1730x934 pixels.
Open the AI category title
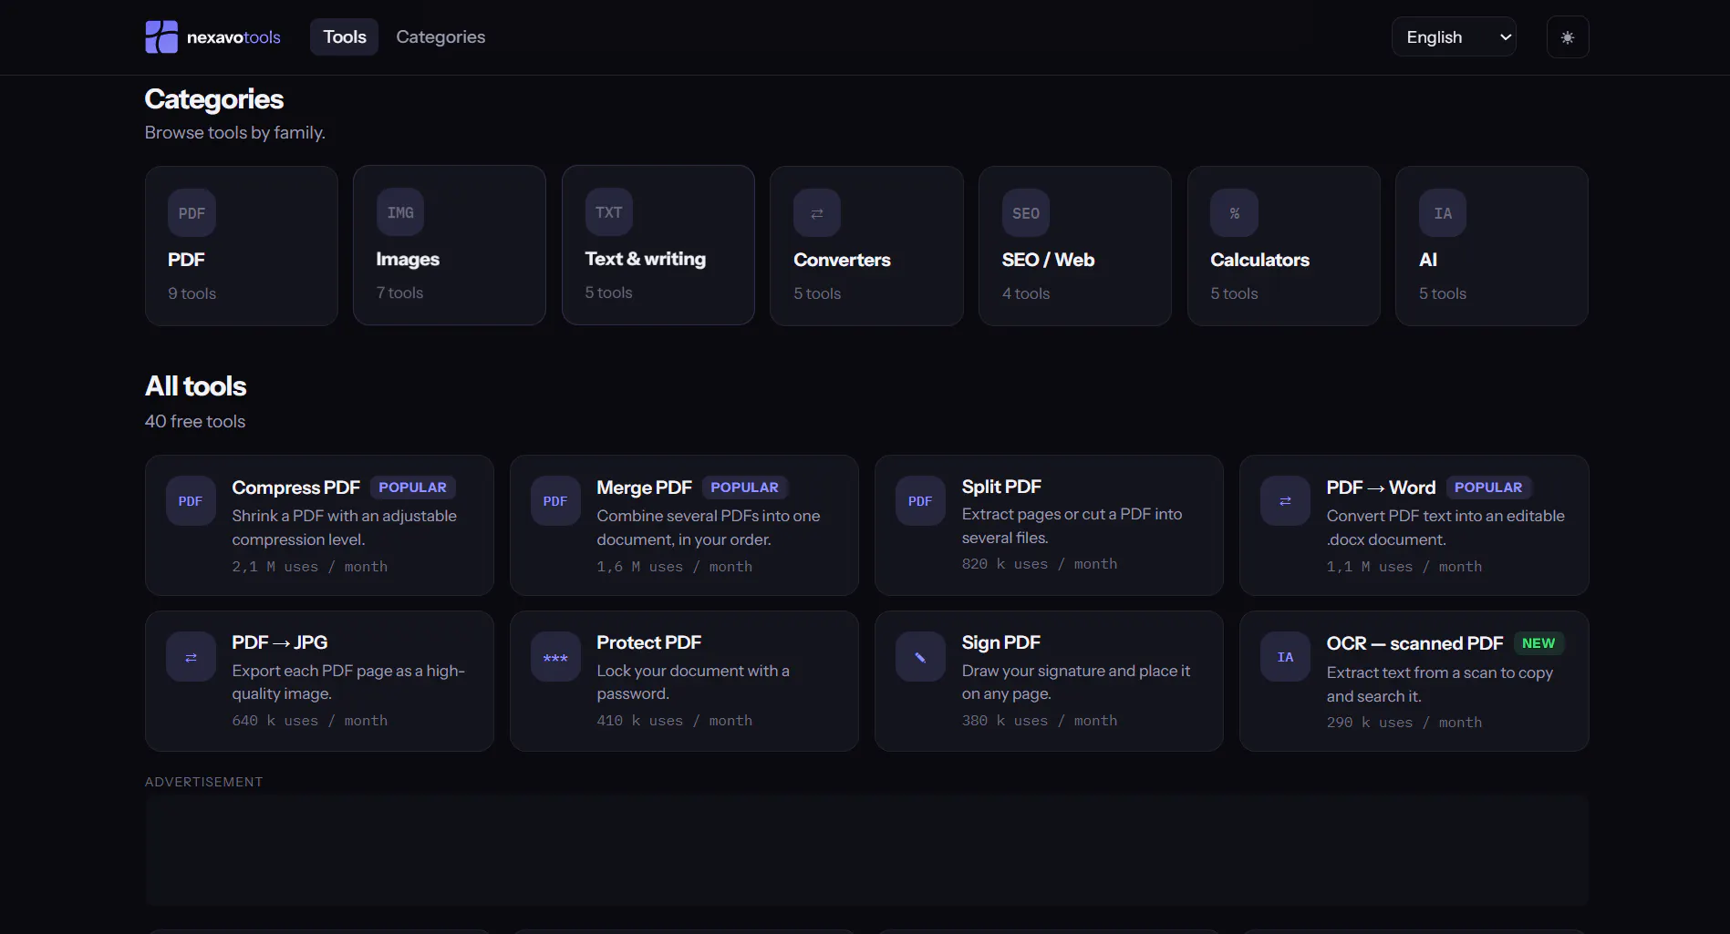point(1428,260)
